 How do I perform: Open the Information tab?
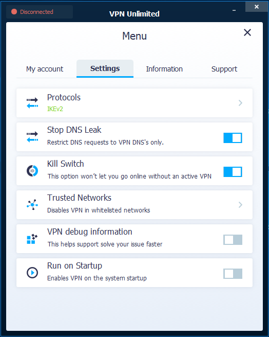point(164,69)
